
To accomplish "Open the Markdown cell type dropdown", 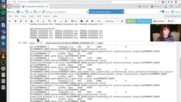I will tap(111, 21).
